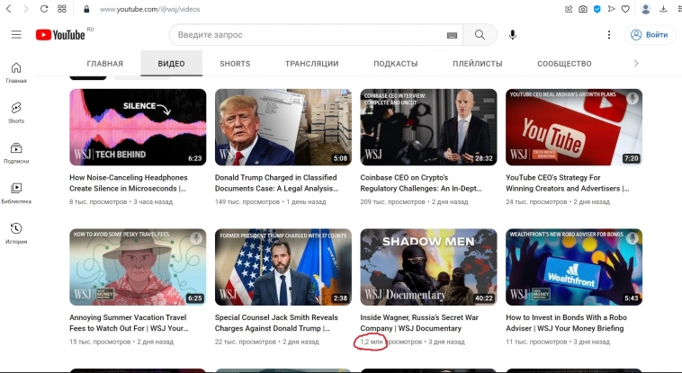Image resolution: width=682 pixels, height=373 pixels.
Task: Open the Shadow Men Wagner documentary thumbnail
Action: (428, 266)
